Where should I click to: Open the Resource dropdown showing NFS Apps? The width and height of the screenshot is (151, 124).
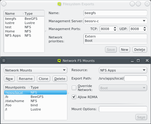[123, 70]
